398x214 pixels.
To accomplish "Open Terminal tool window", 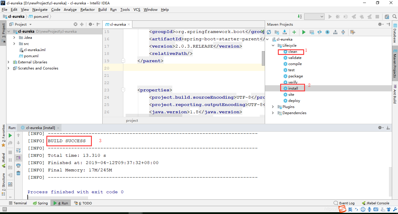I will (x=18, y=203).
